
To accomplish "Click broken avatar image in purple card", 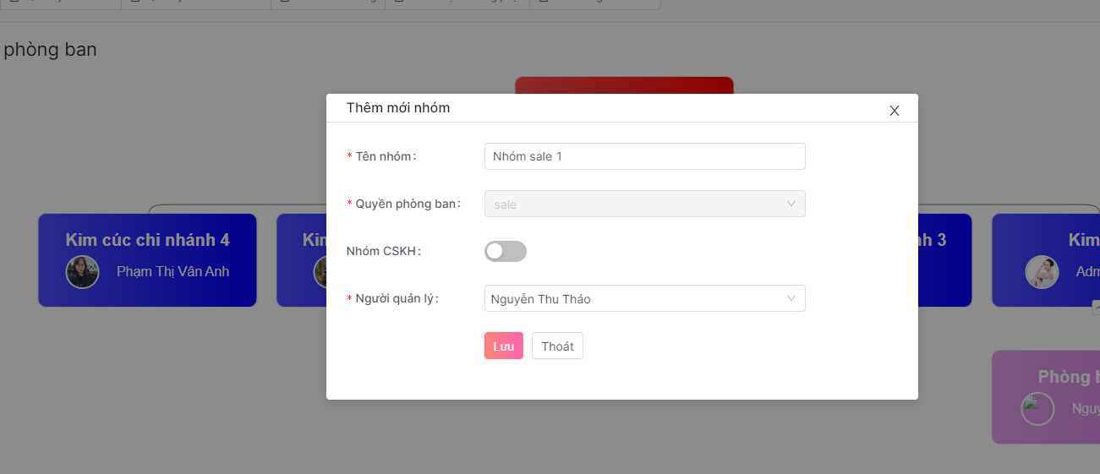I will click(x=1037, y=409).
